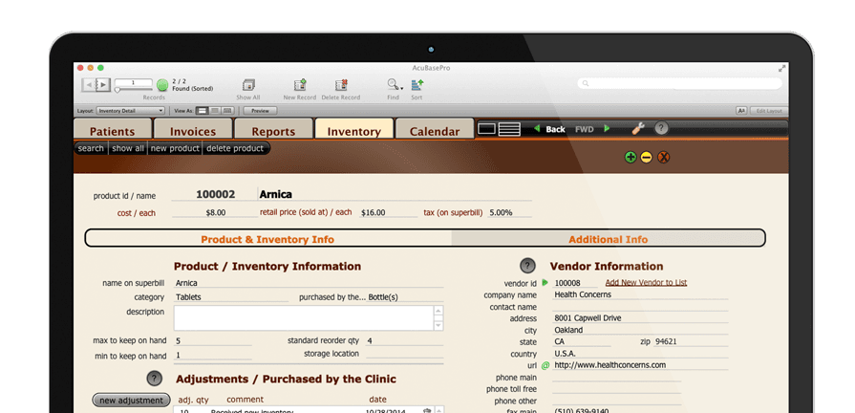Click description scrollbar up arrow

438,311
